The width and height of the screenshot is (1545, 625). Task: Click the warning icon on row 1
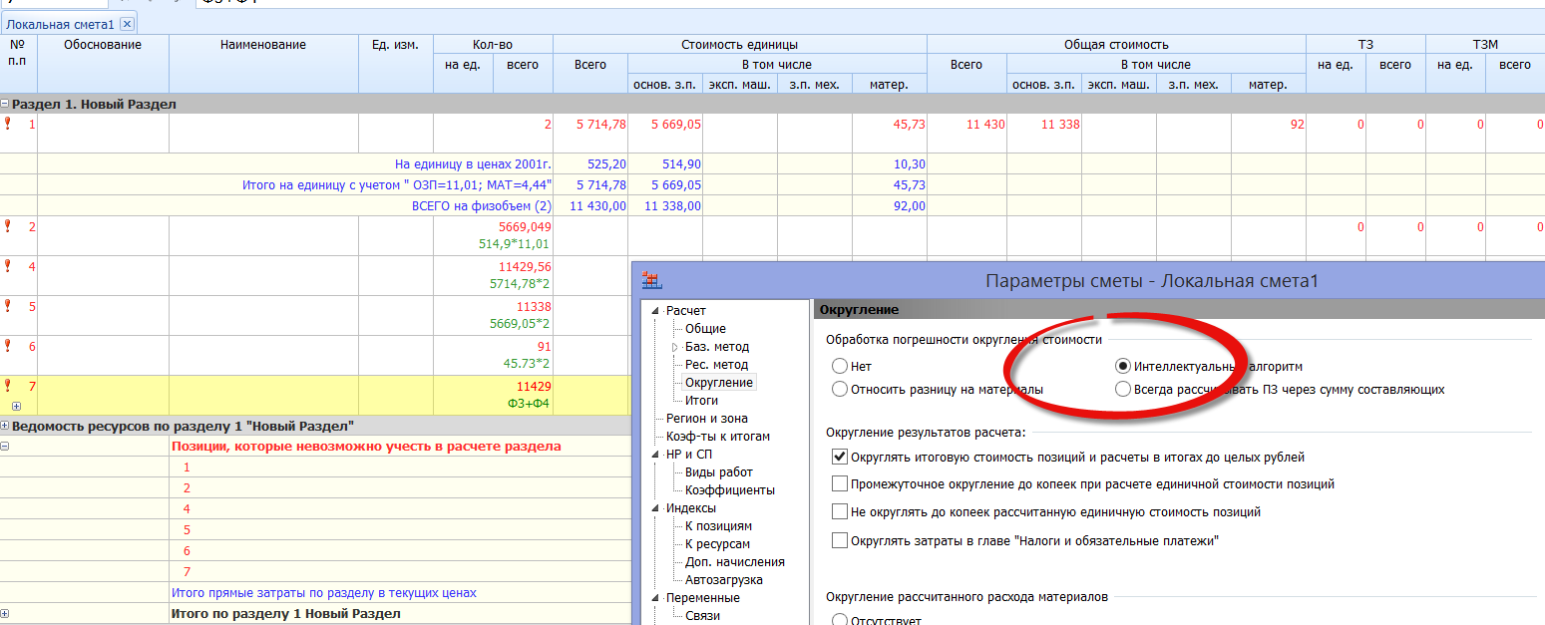pos(8,124)
